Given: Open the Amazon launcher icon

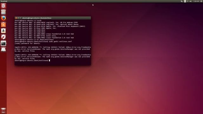Looking at the screenshot, I should point(3,31).
